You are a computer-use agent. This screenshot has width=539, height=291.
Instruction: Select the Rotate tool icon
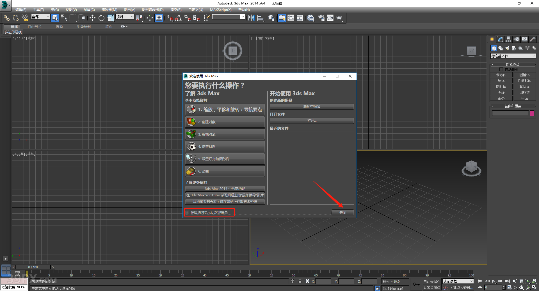point(101,18)
